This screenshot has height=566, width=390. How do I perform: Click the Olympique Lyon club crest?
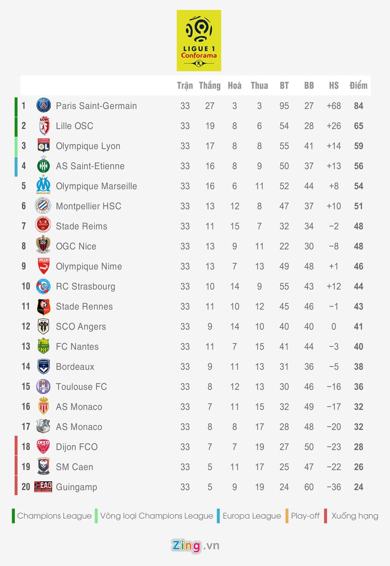pos(43,146)
